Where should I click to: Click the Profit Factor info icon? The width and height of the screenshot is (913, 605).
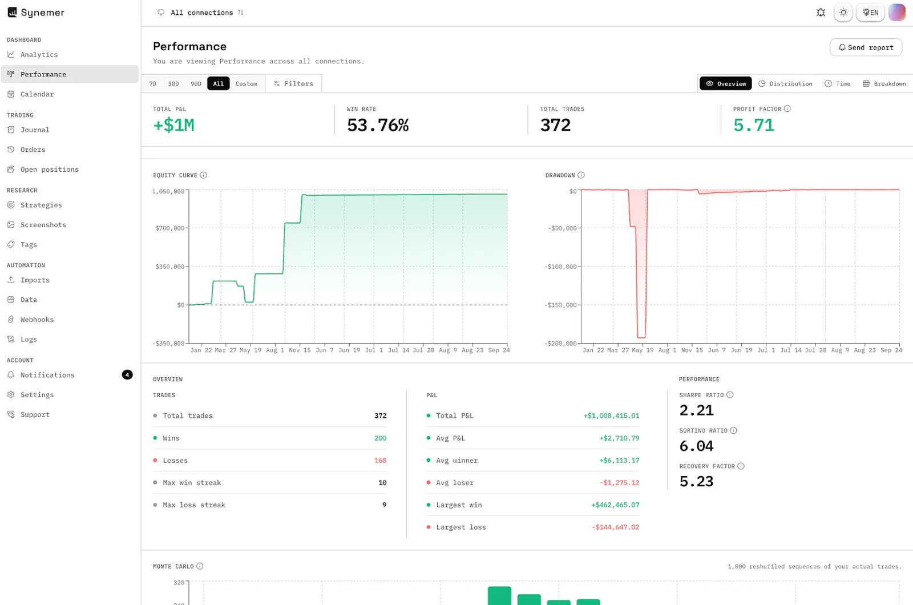coord(787,109)
